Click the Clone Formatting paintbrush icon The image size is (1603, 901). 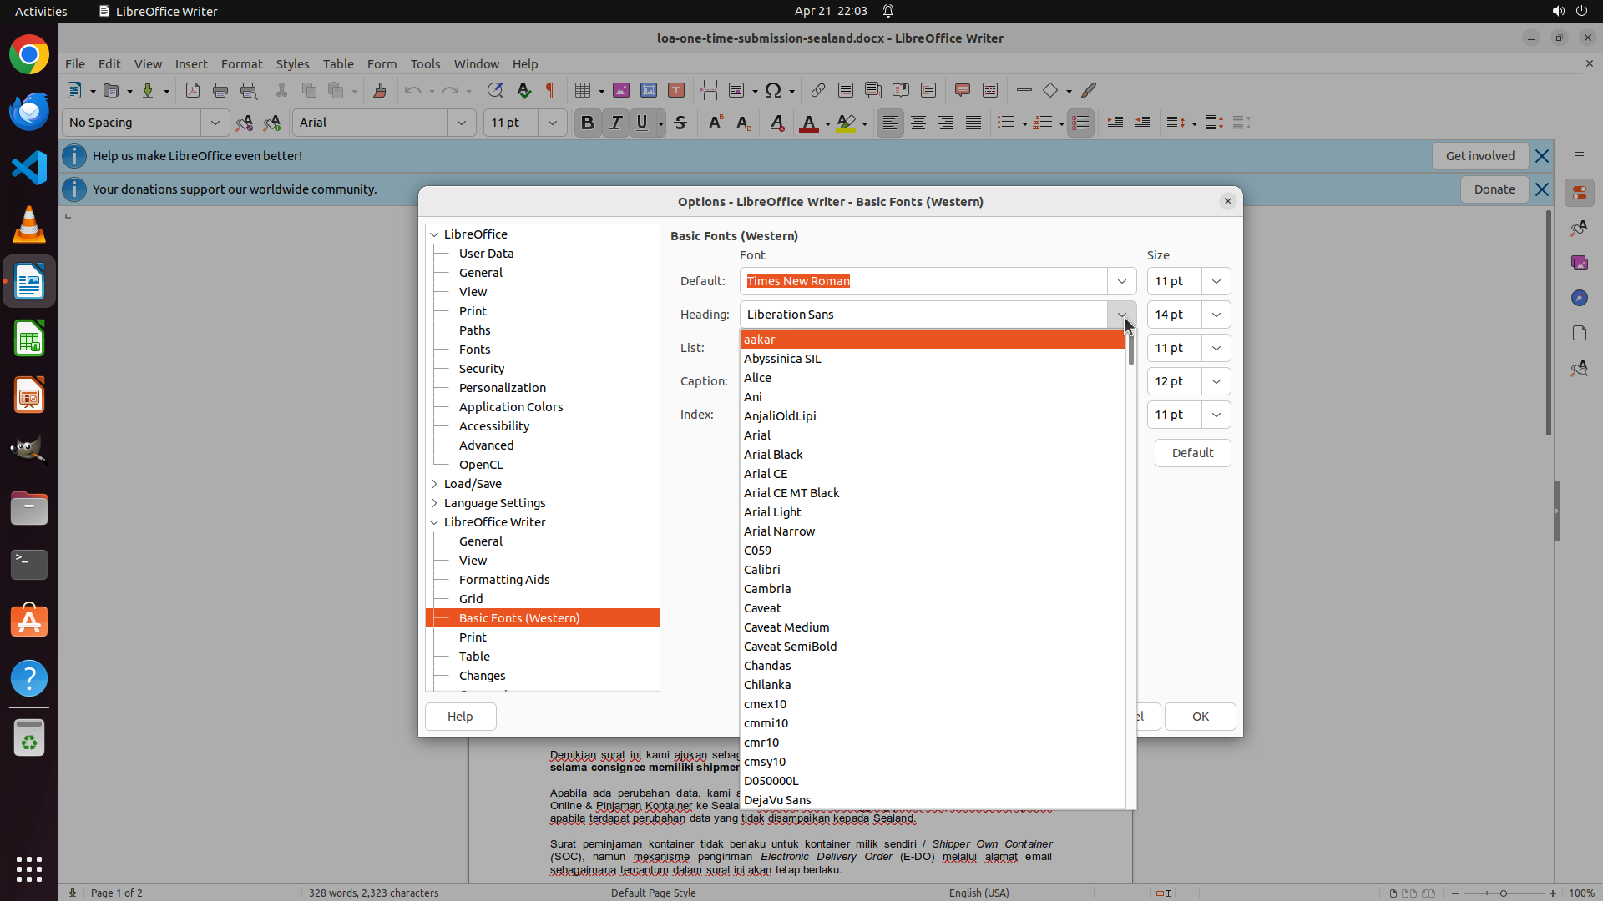[380, 90]
